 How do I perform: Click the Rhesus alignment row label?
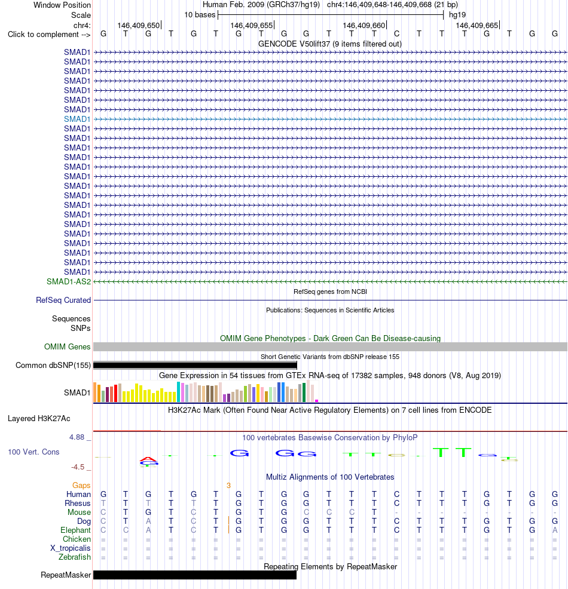78,504
